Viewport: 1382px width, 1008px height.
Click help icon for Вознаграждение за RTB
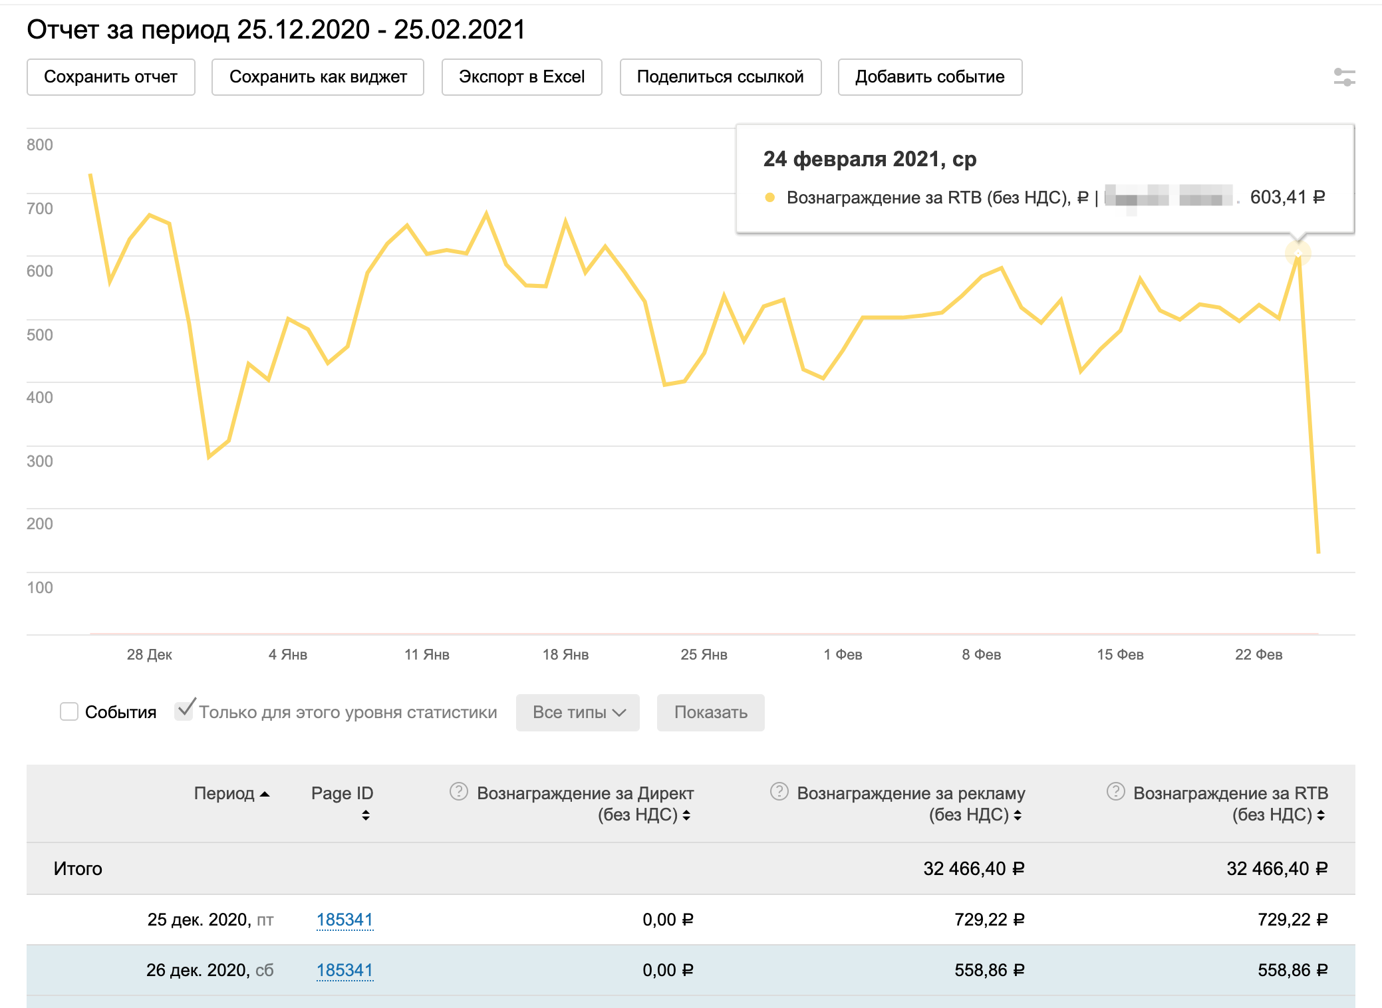coord(1115,791)
